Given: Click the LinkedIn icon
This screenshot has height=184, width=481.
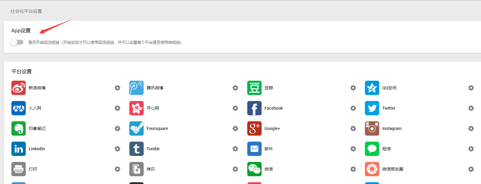Looking at the screenshot, I should click(x=19, y=149).
